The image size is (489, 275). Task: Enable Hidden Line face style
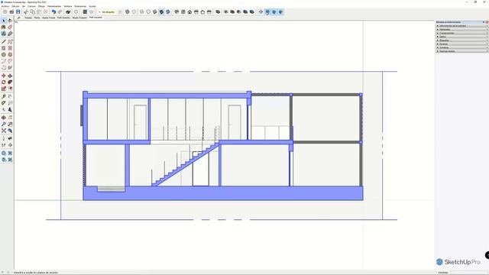tap(148, 12)
